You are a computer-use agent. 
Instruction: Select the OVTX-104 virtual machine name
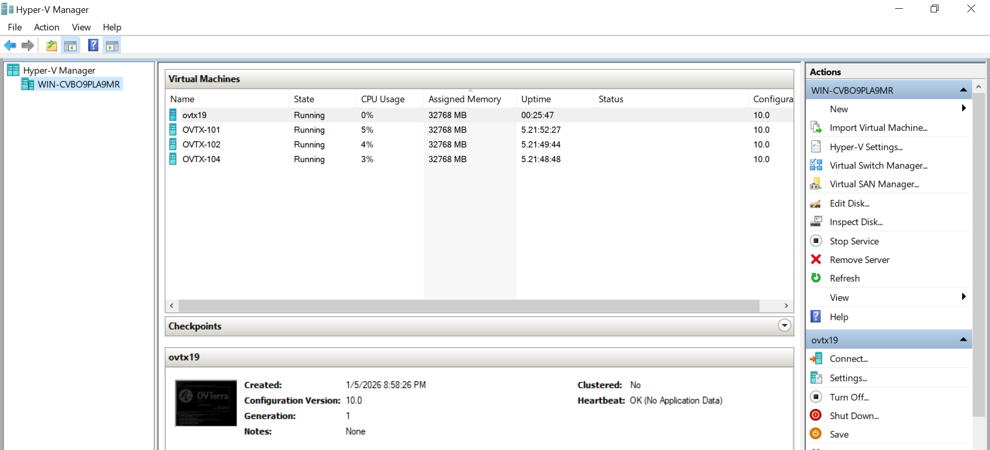(x=201, y=159)
